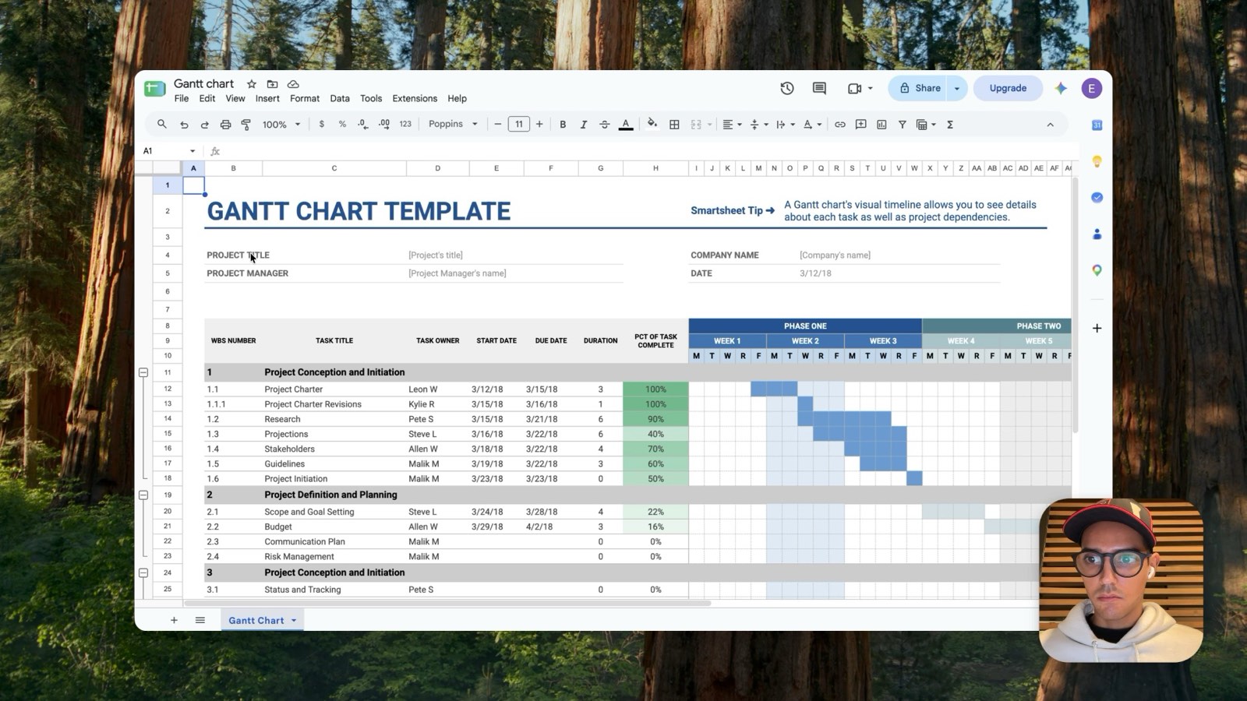Open the name box dropdown
Image resolution: width=1247 pixels, height=701 pixels.
click(x=193, y=151)
